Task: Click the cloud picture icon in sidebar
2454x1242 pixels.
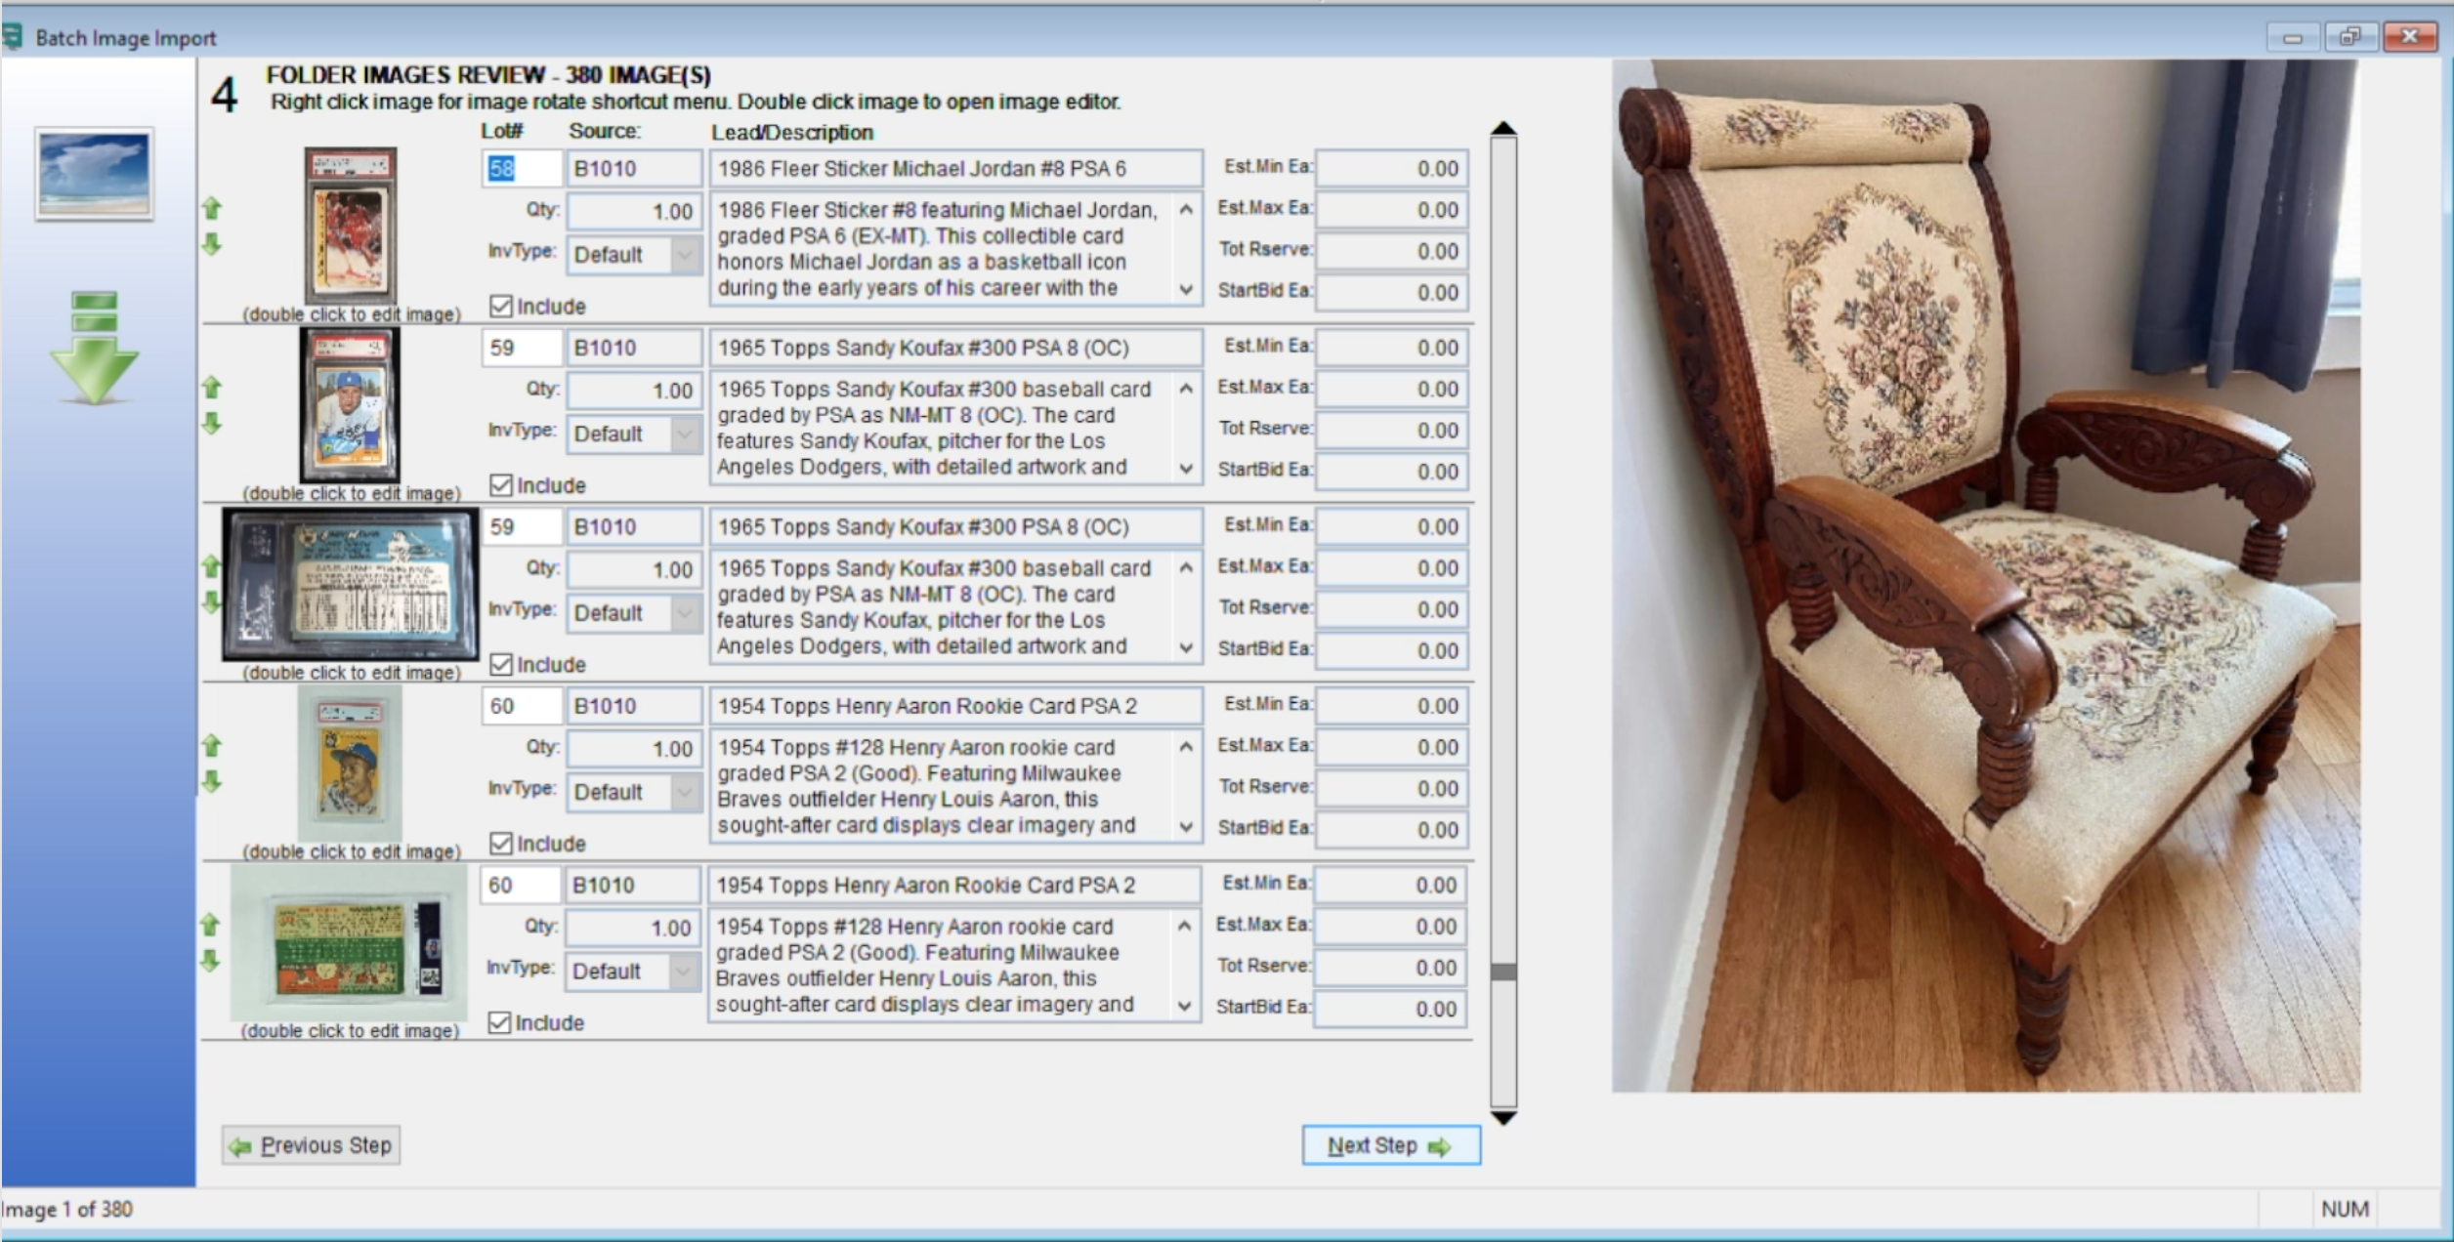Action: [94, 174]
